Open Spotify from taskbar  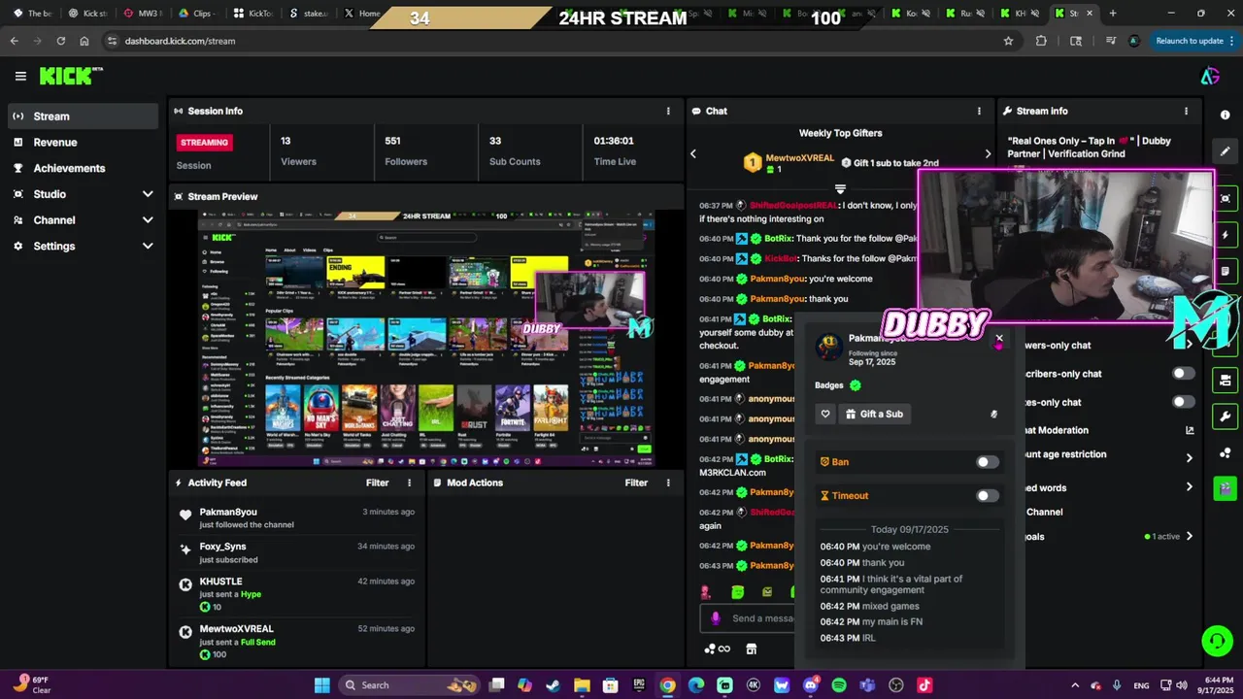839,685
